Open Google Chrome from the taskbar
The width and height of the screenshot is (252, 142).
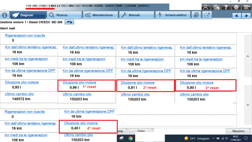pos(130,138)
